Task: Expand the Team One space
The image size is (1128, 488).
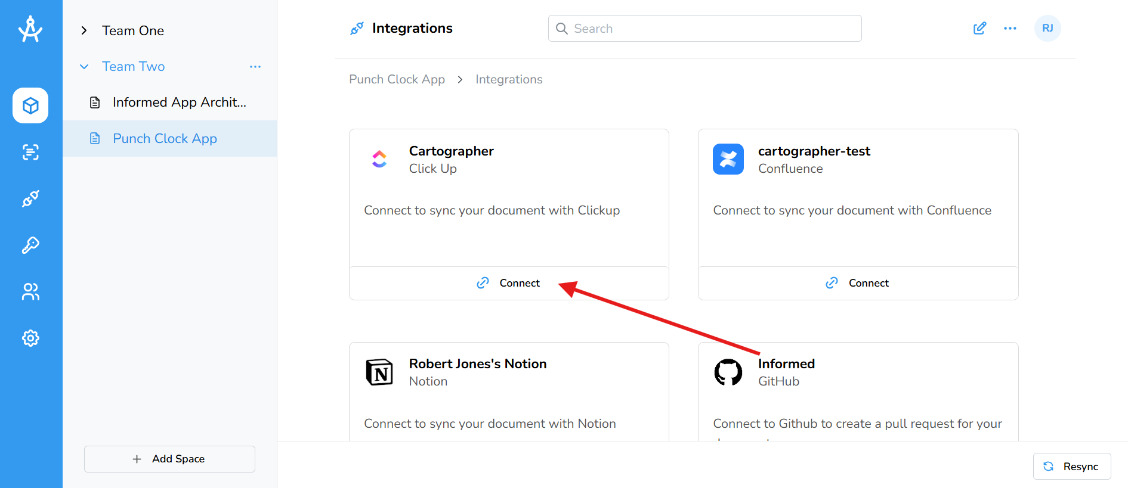Action: coord(84,31)
